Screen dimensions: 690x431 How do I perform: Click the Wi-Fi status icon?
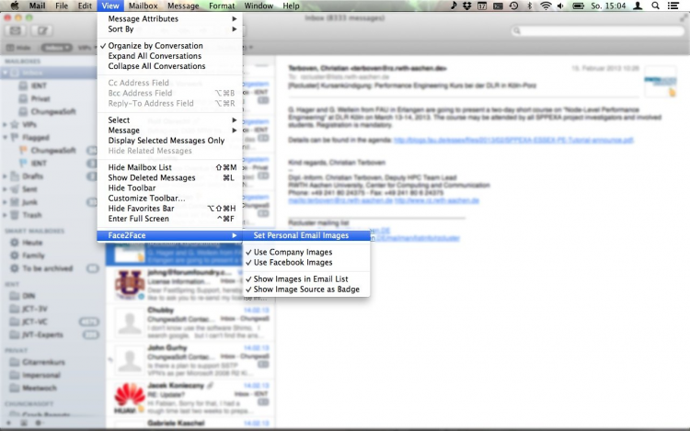point(546,6)
